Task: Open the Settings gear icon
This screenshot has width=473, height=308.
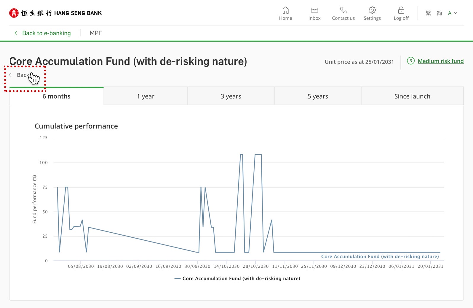Action: tap(372, 10)
